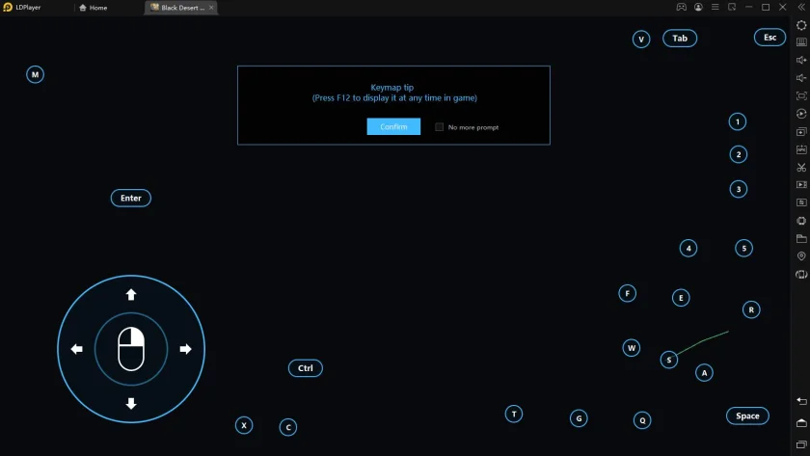
Task: Open Android recent apps icon
Action: (801, 444)
